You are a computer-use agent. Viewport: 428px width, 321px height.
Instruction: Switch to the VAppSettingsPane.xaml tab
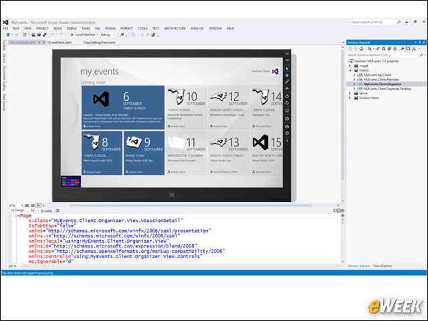click(x=100, y=43)
